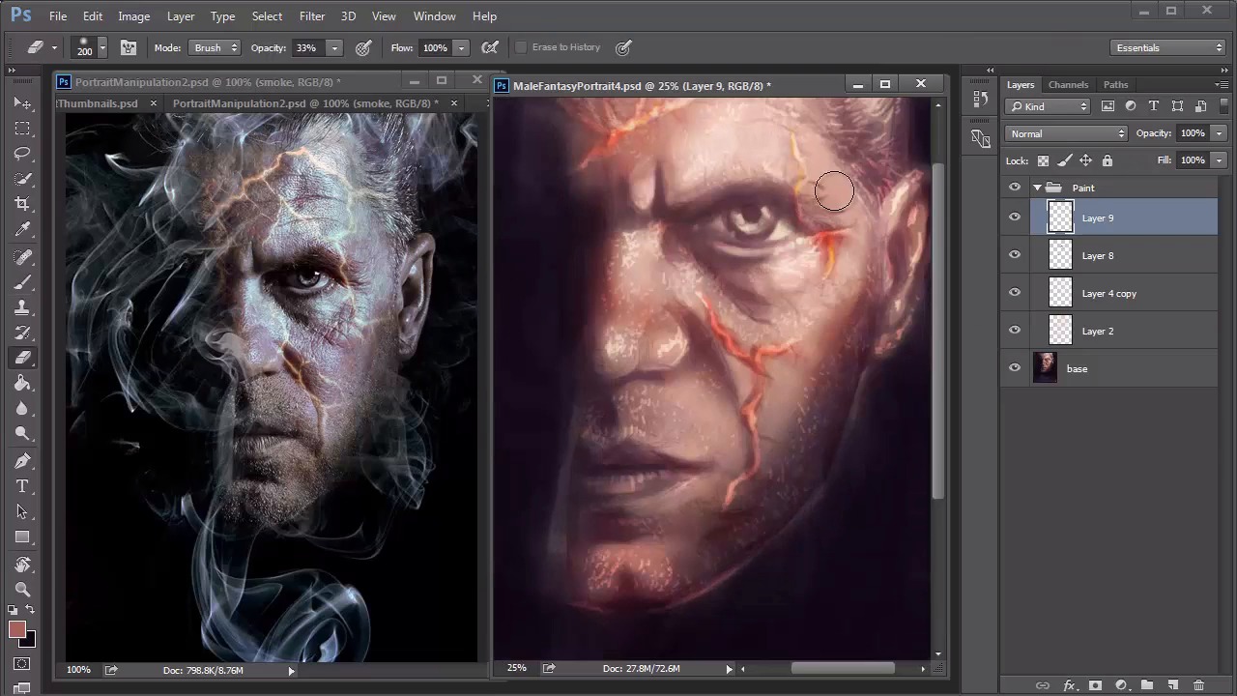The image size is (1237, 696).
Task: Enable the Erase to History checkbox
Action: tap(522, 47)
